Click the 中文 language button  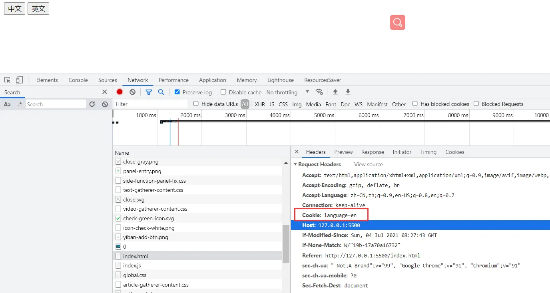coord(15,8)
